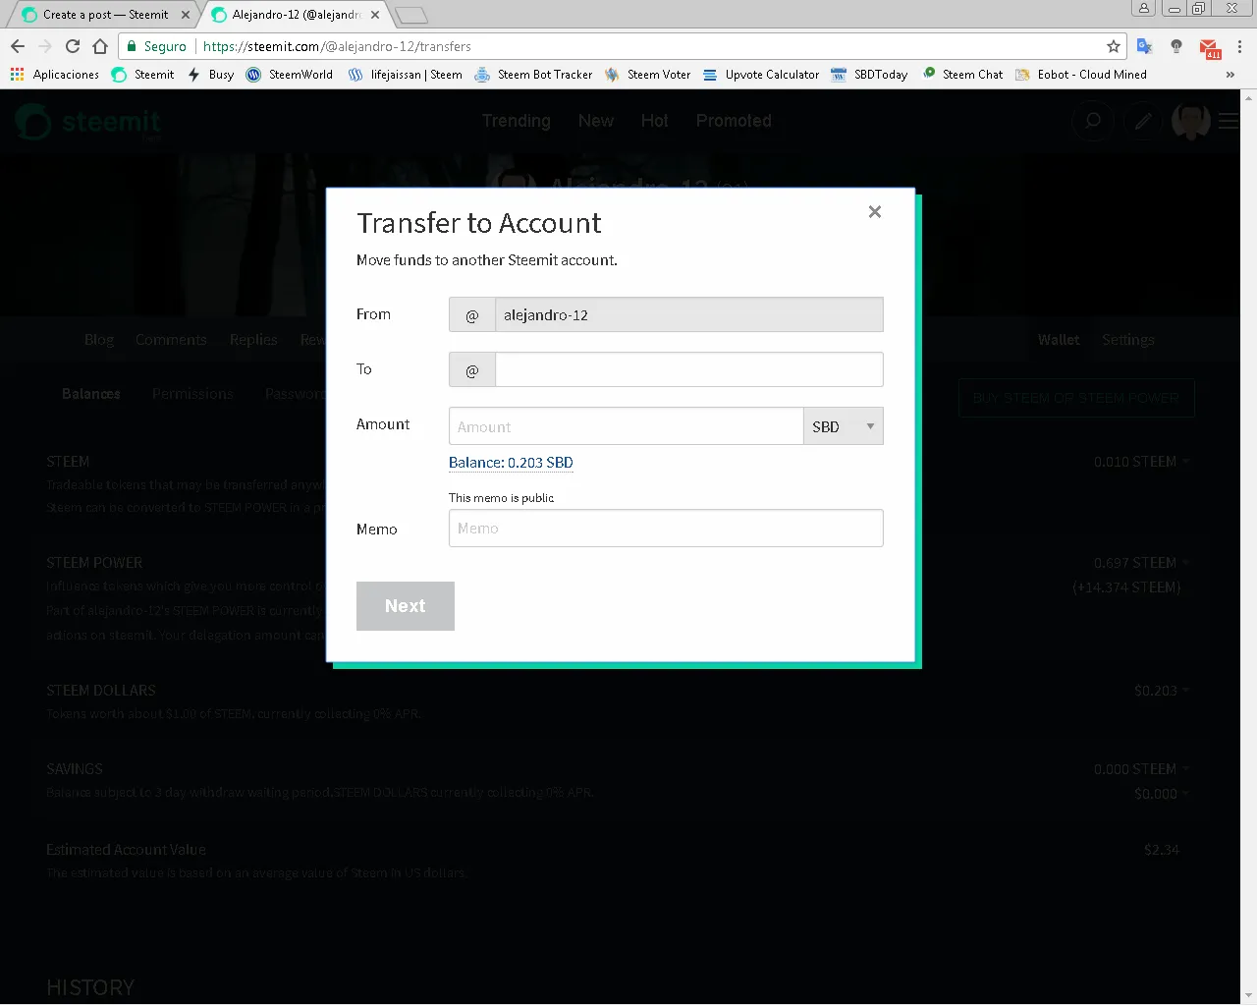
Task: Close the Transfer to Account dialog
Action: click(875, 212)
